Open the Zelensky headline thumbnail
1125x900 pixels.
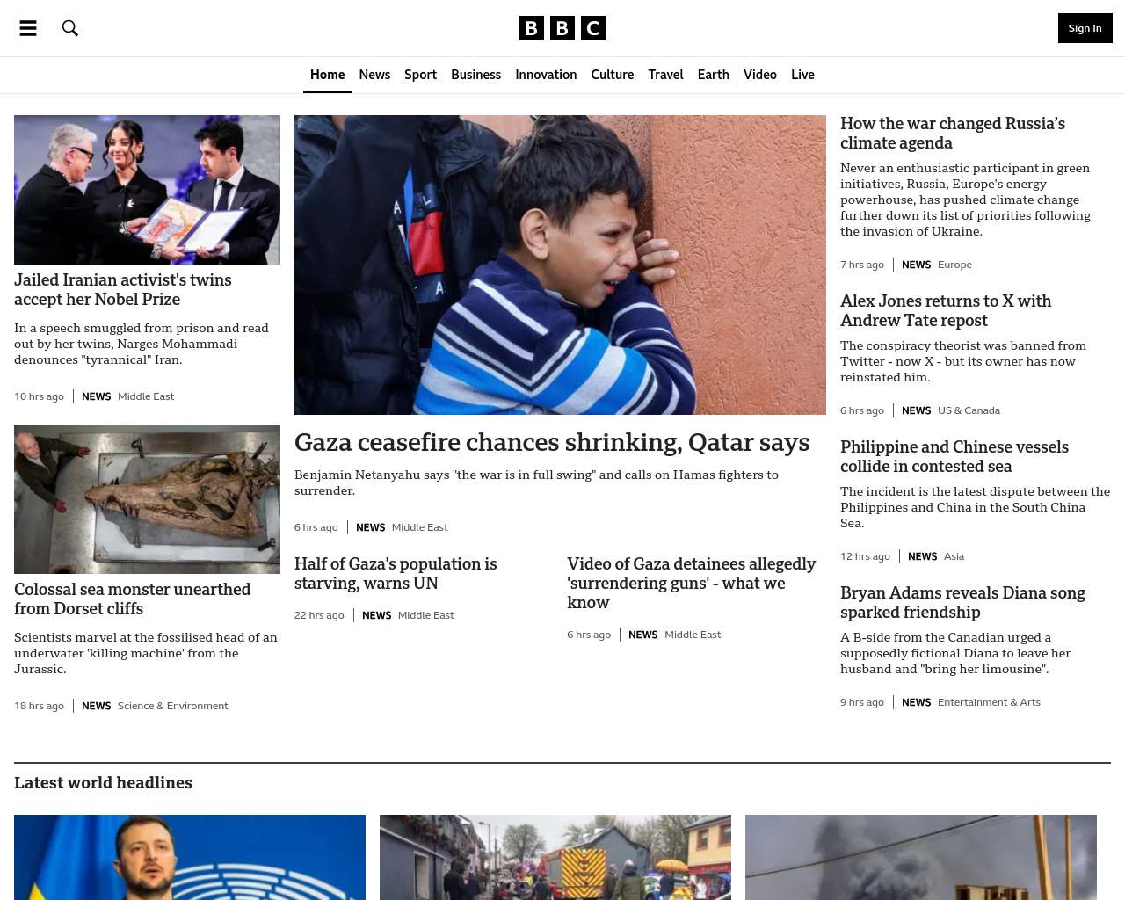190,857
